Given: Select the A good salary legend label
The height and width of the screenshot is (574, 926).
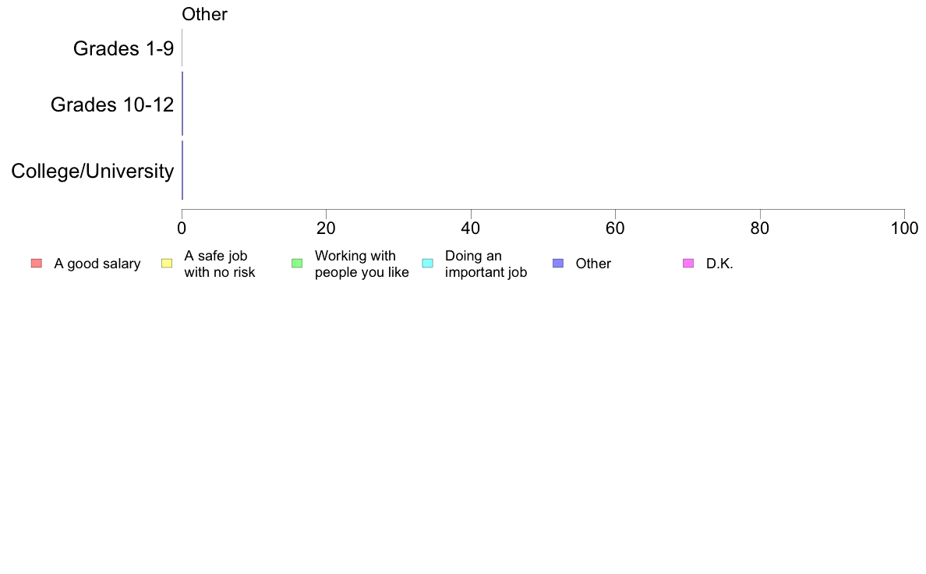Looking at the screenshot, I should click(x=97, y=264).
